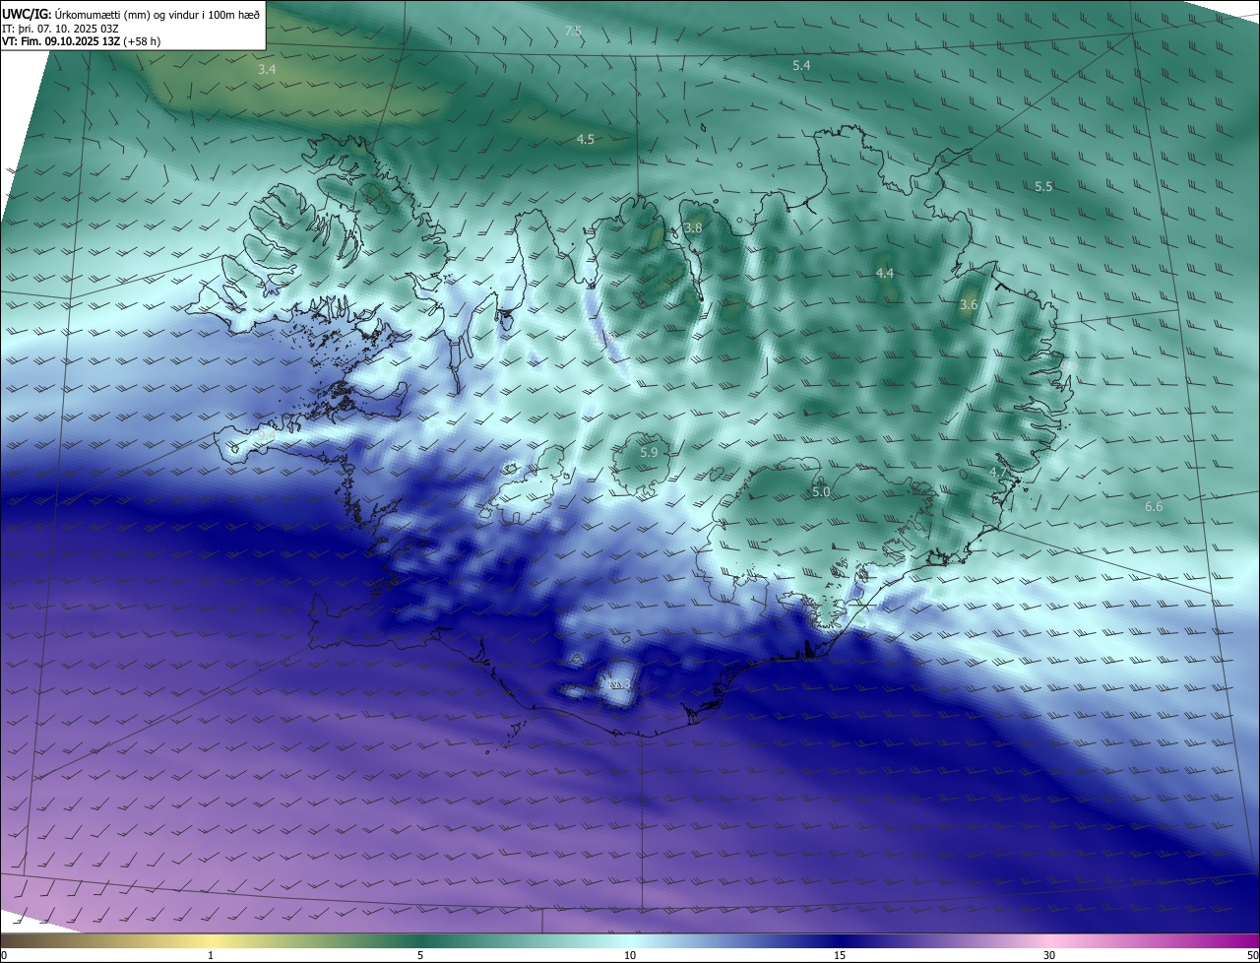Click the color scale label 50

pos(1252,955)
